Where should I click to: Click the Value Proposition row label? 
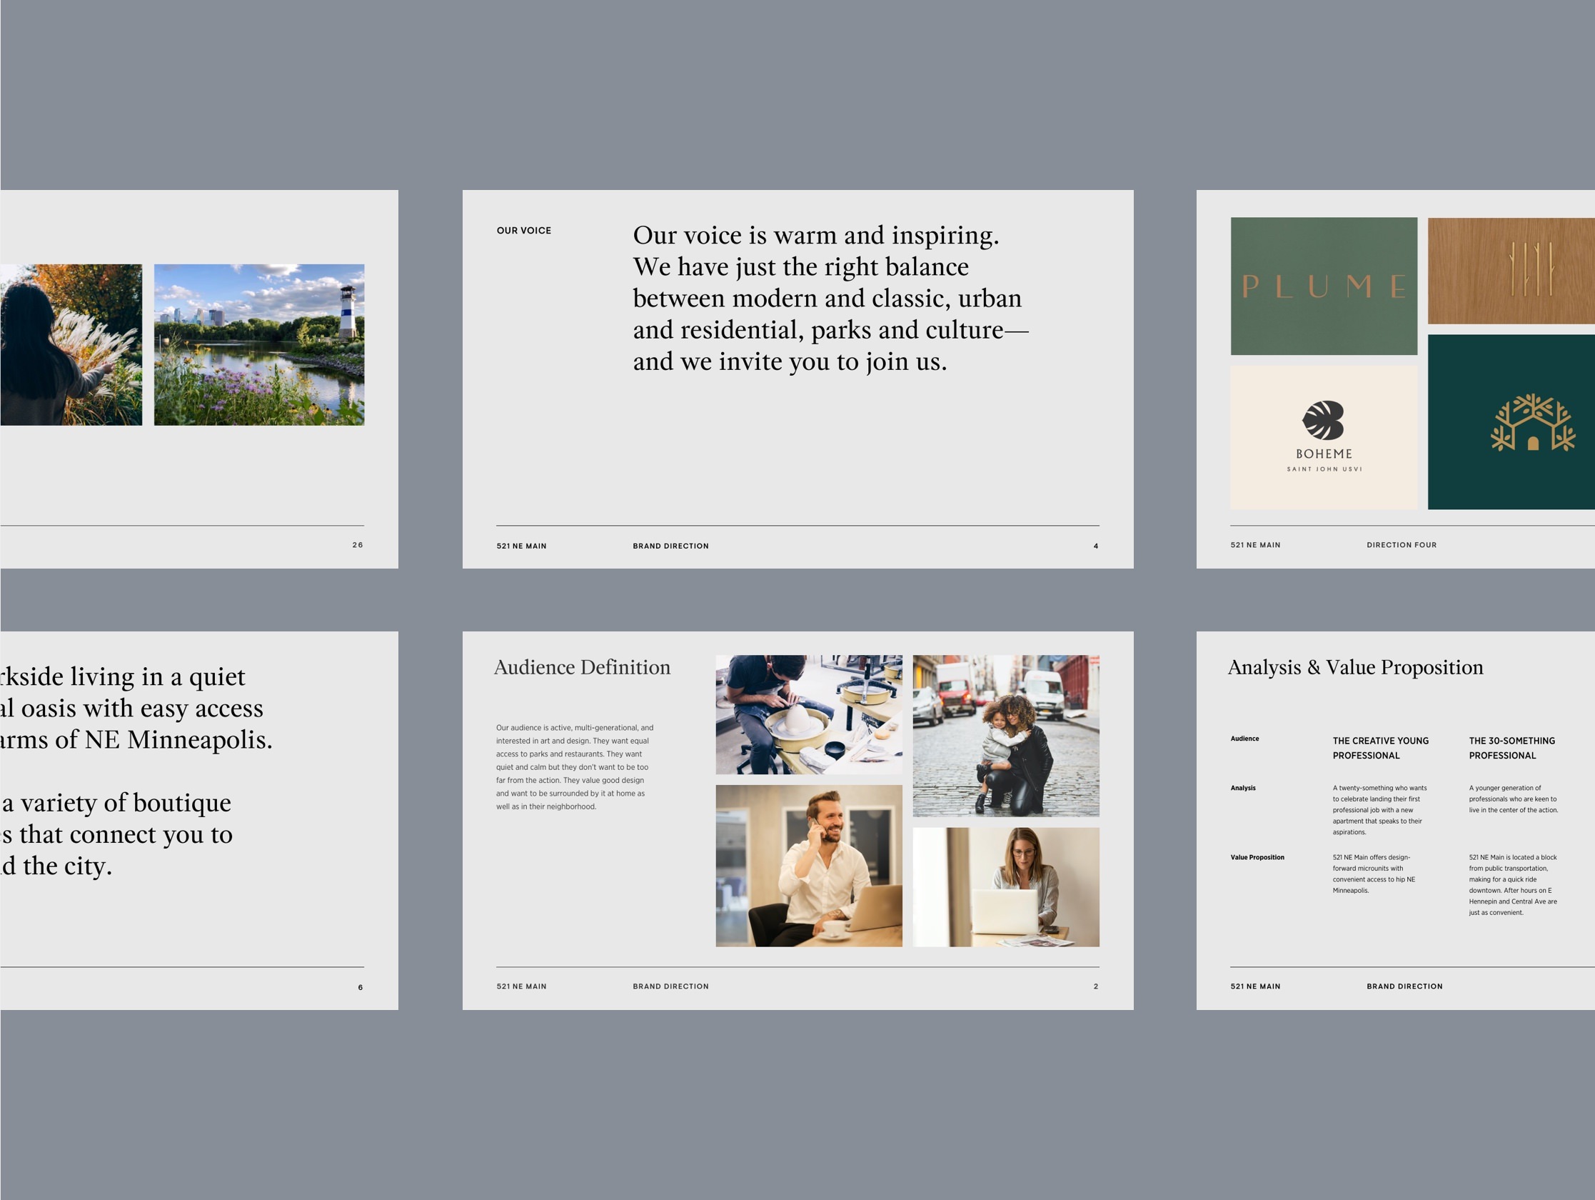tap(1257, 857)
